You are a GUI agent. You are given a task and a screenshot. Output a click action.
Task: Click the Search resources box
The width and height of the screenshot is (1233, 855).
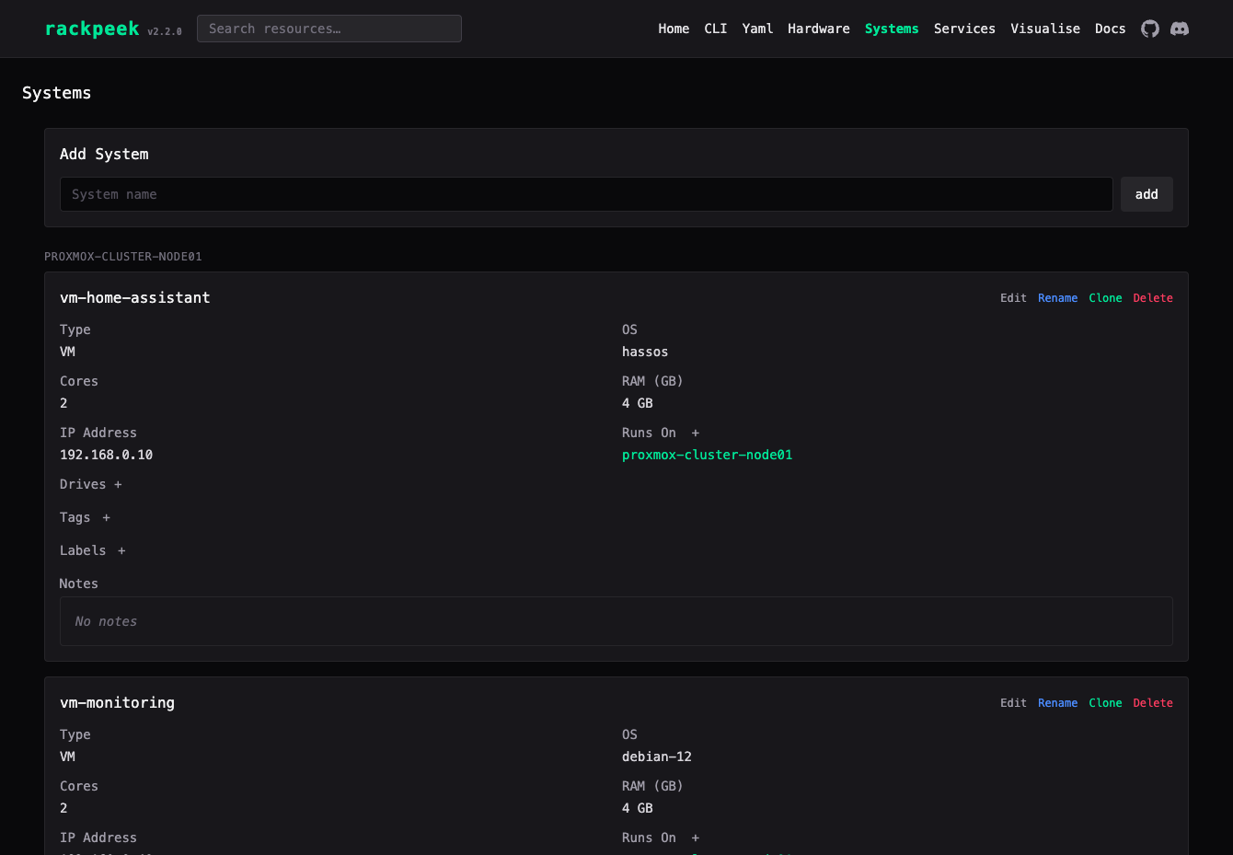pos(329,29)
